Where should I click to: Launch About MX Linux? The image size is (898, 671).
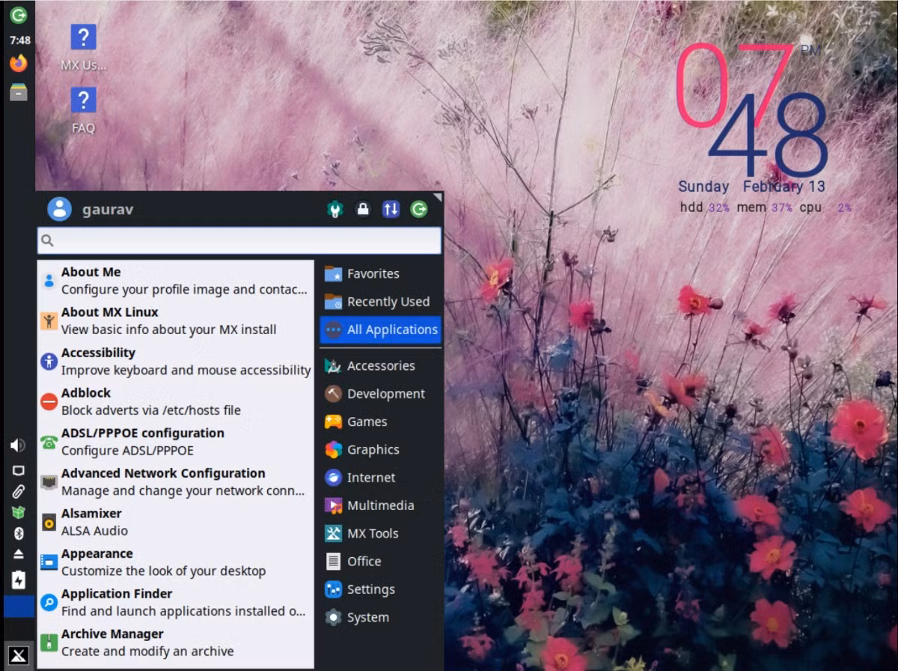(x=176, y=321)
